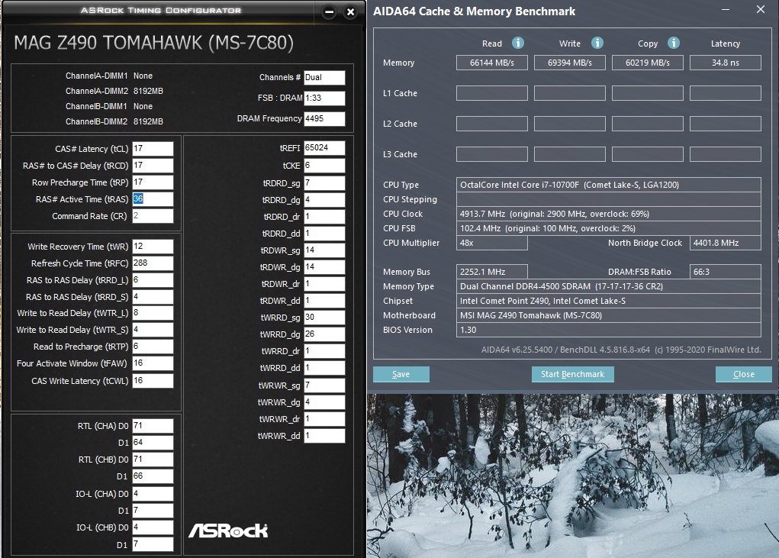779x558 pixels.
Task: Minimize the ASRock Timing Configurator window
Action: 329,12
